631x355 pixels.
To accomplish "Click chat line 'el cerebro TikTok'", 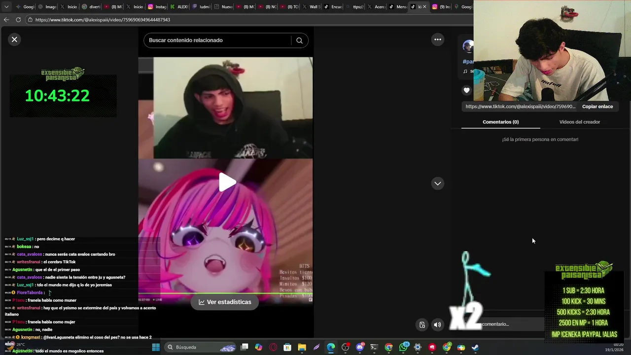I will click(x=59, y=262).
